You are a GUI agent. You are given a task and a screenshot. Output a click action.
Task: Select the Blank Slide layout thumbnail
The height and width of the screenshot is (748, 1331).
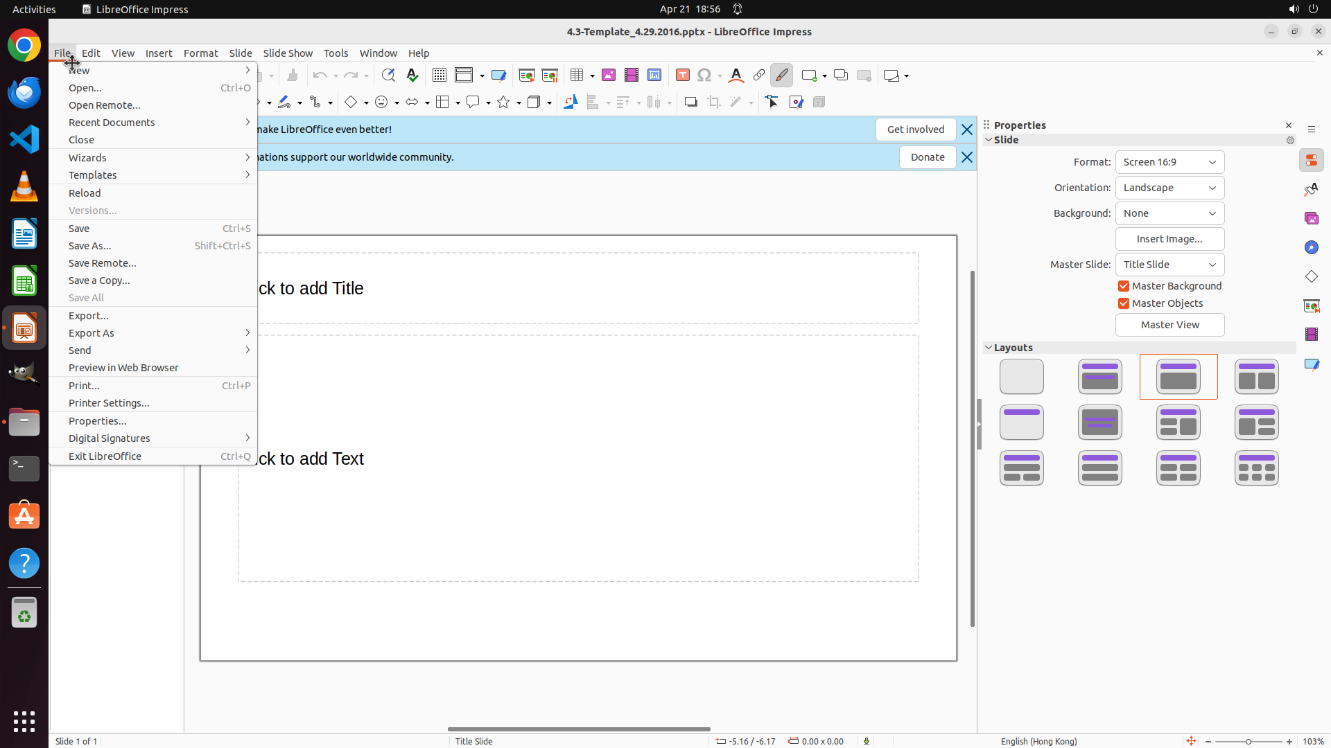click(x=1021, y=377)
